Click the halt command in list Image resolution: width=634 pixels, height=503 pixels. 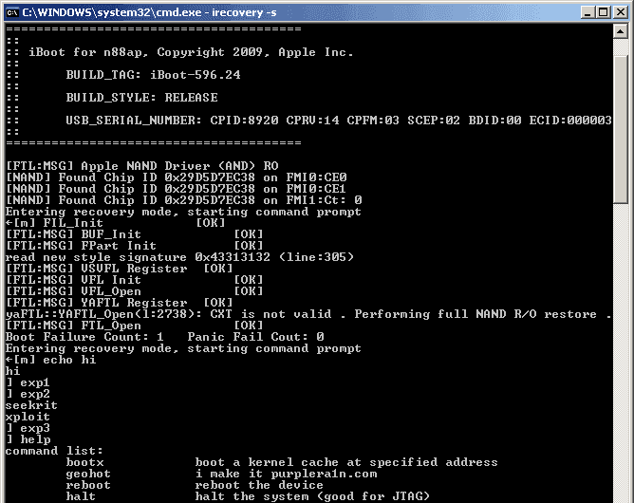pyautogui.click(x=81, y=496)
